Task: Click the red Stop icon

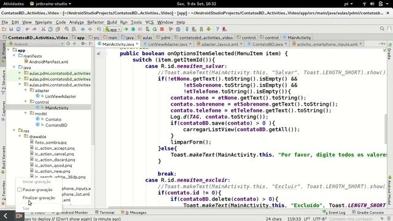Action: pos(162,29)
